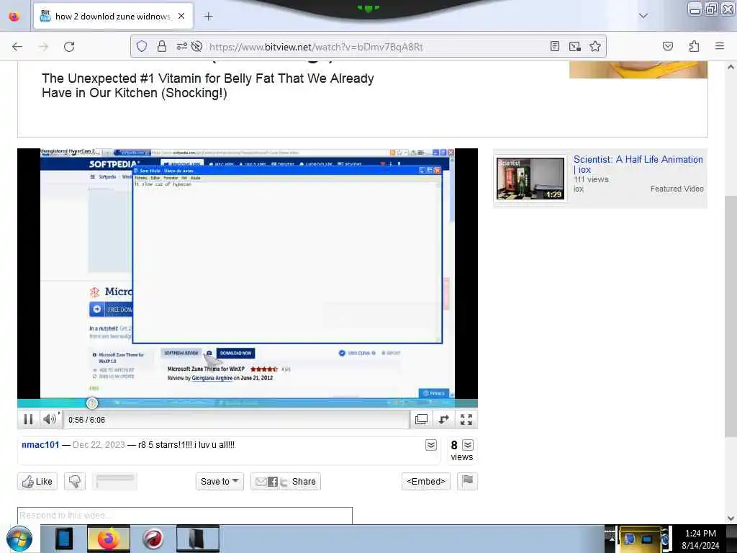Viewport: 737px width, 553px height.
Task: Open the List all tabs chevron
Action: (643, 16)
